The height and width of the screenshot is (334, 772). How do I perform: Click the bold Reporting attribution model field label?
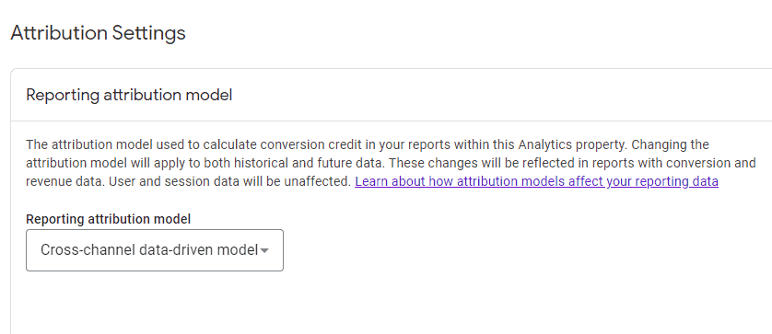click(109, 219)
